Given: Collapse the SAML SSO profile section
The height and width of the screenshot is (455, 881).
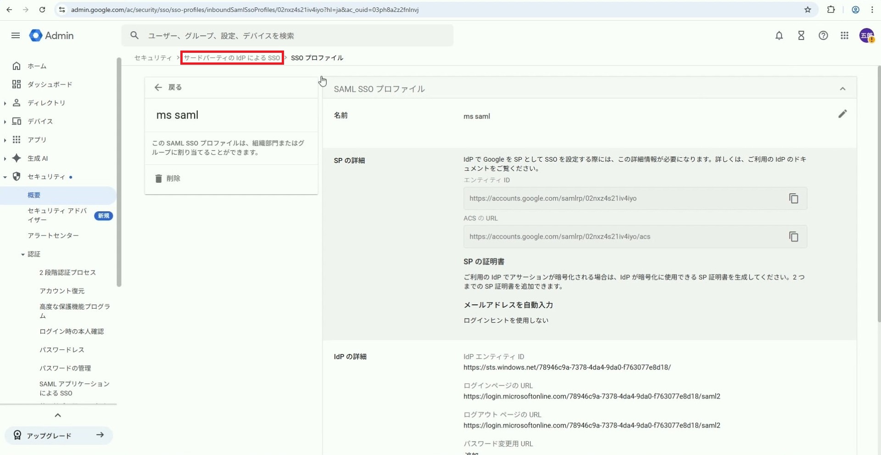Looking at the screenshot, I should 842,89.
